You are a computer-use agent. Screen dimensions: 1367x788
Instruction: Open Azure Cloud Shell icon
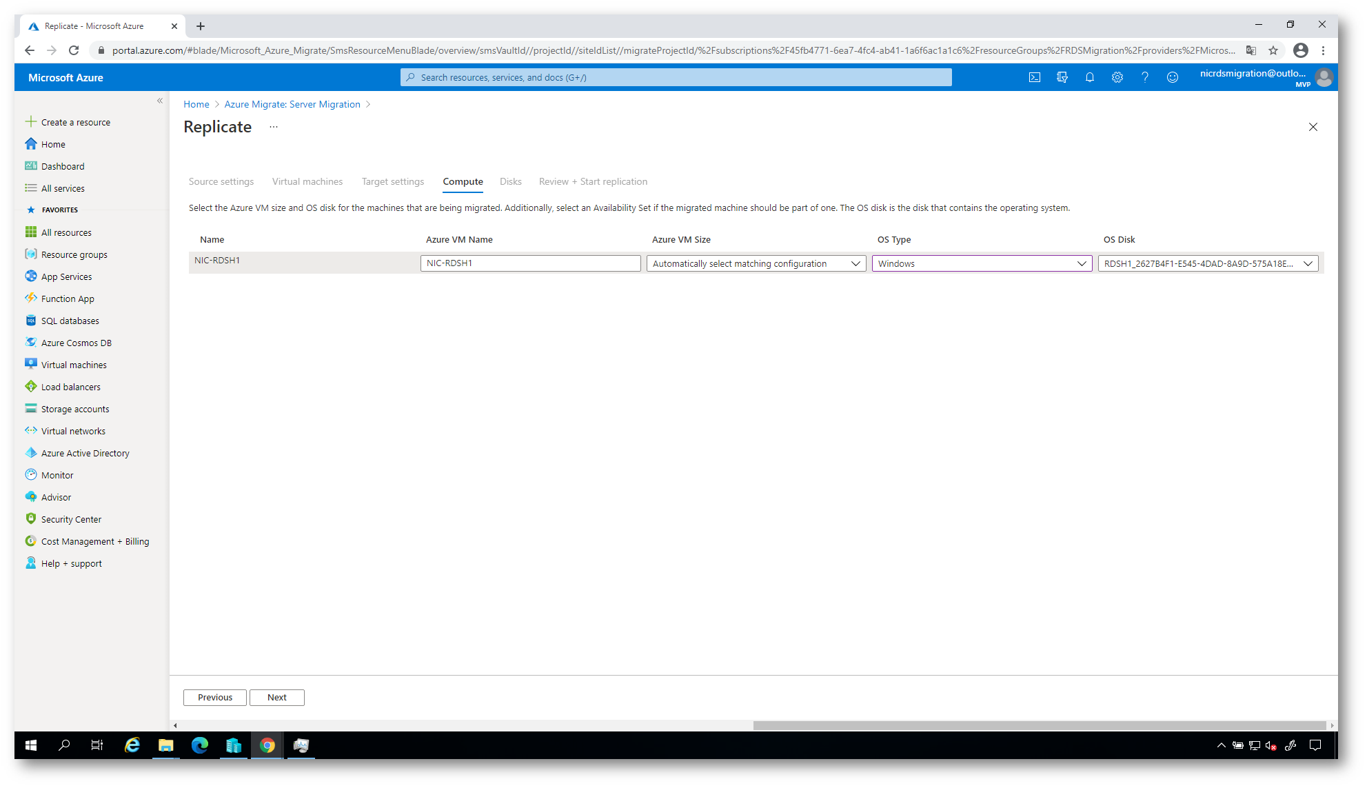[1034, 77]
